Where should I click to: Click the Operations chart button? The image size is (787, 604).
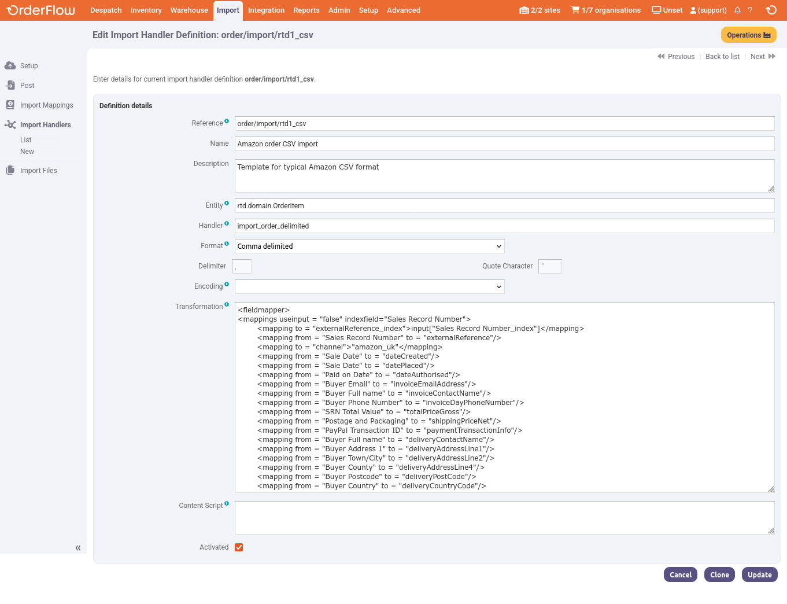pos(748,35)
